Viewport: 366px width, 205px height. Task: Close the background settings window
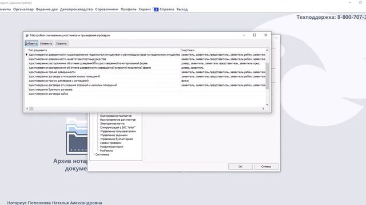point(276,38)
